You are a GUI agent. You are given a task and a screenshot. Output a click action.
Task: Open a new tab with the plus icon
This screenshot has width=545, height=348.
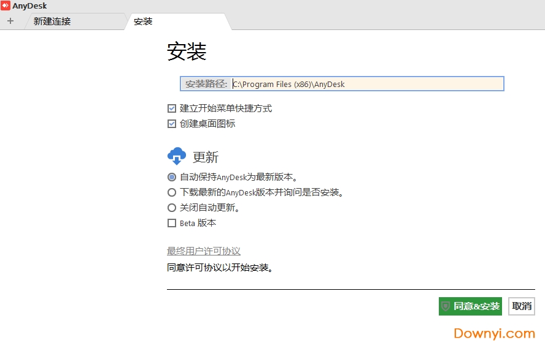tap(10, 21)
